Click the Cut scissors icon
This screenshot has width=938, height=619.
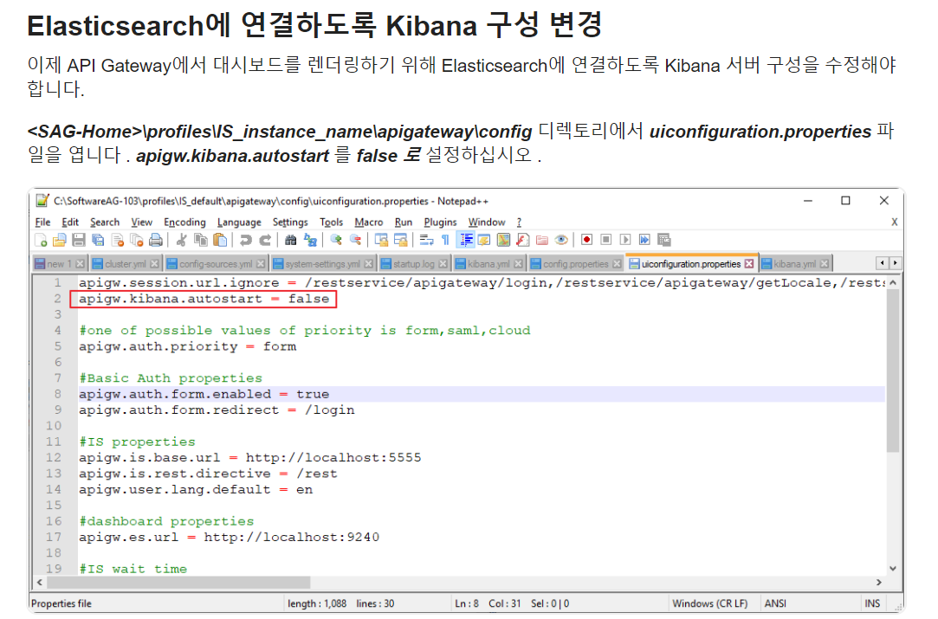(182, 240)
